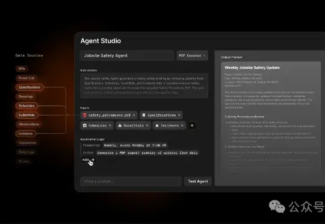
Task: Toggle the Schedules data source pill
Action: (x=26, y=106)
